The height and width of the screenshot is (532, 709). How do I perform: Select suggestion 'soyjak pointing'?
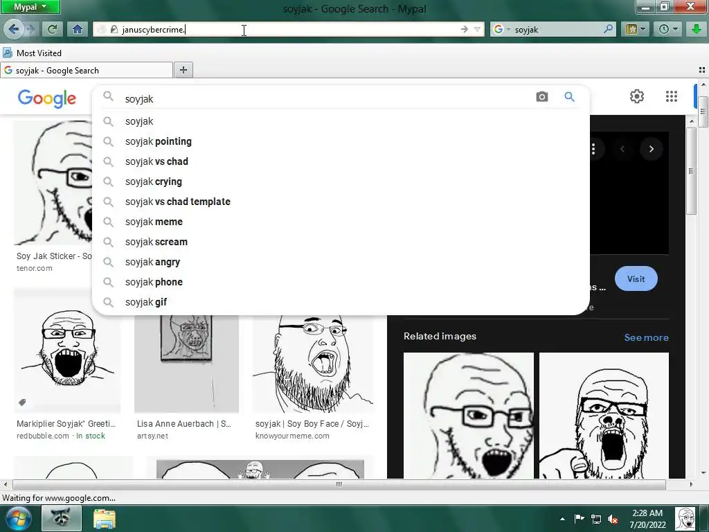click(341, 141)
